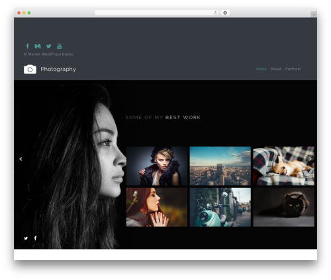
Task: Open the chihuahua on plaid blanket thumbnail
Action: click(x=284, y=166)
